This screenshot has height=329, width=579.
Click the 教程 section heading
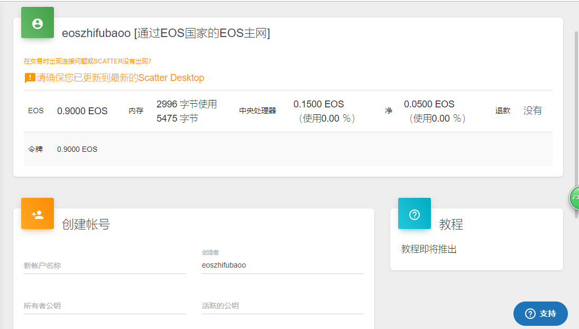[451, 224]
